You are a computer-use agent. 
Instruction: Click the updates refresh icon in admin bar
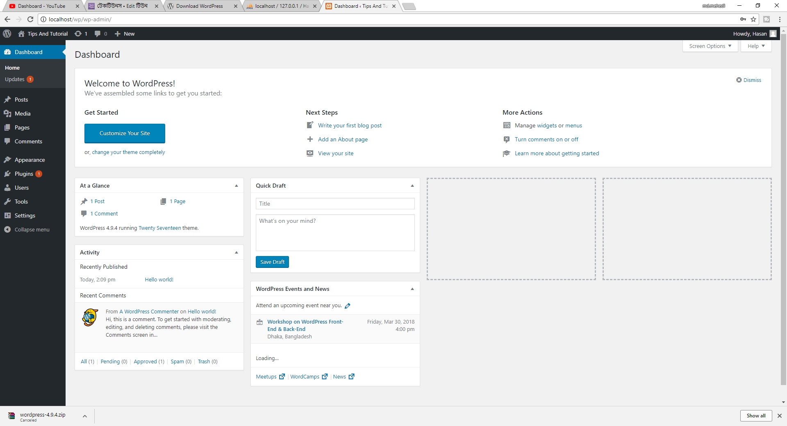[78, 34]
